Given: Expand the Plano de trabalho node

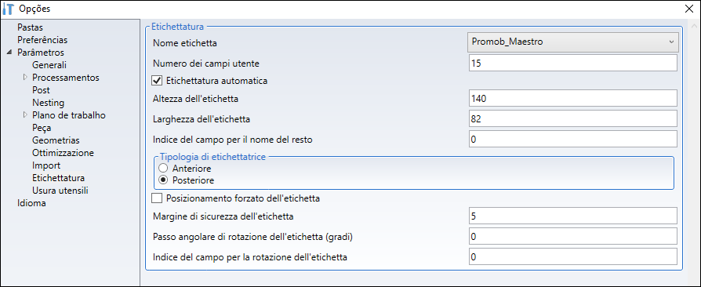Looking at the screenshot, I should [x=25, y=115].
